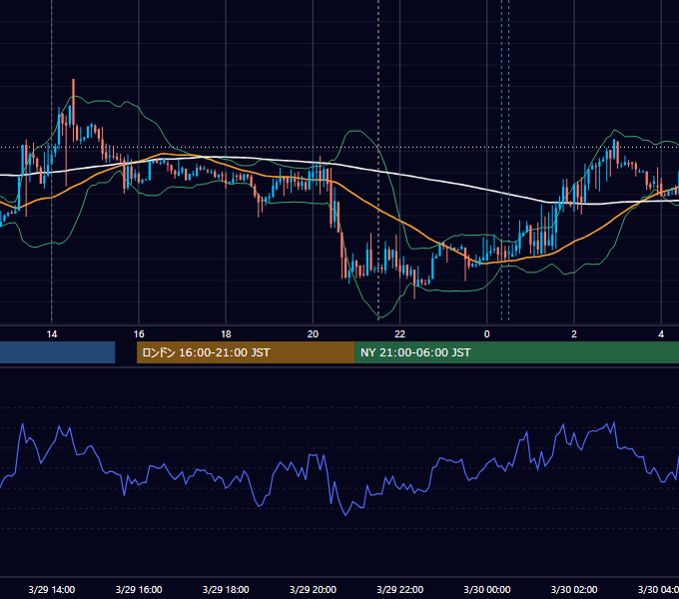
Task: Click the blue session bar before London
Action: (x=58, y=352)
